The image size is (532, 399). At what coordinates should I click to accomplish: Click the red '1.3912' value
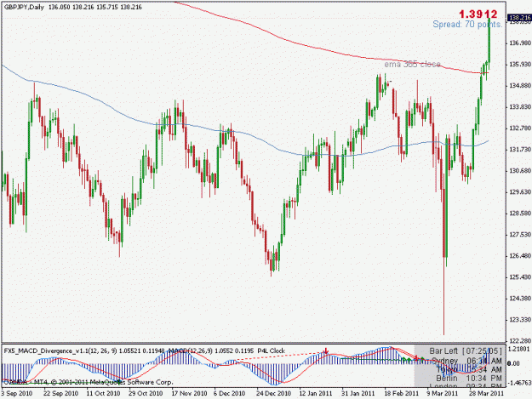tap(478, 14)
